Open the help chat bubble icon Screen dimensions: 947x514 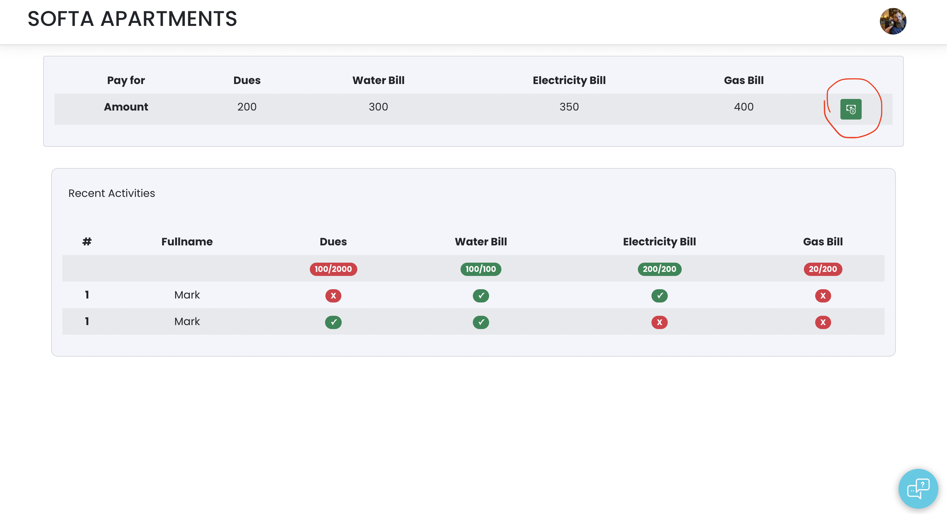pos(918,488)
